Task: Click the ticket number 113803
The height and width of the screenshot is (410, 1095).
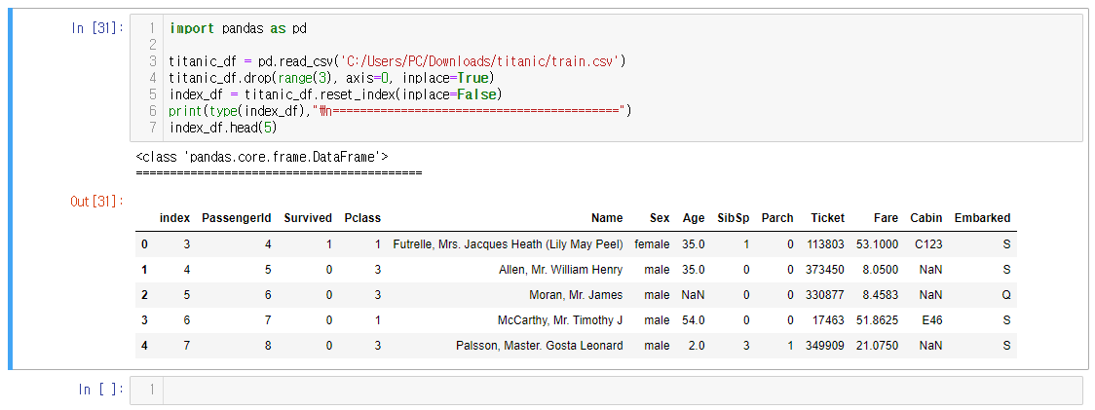Action: [825, 244]
